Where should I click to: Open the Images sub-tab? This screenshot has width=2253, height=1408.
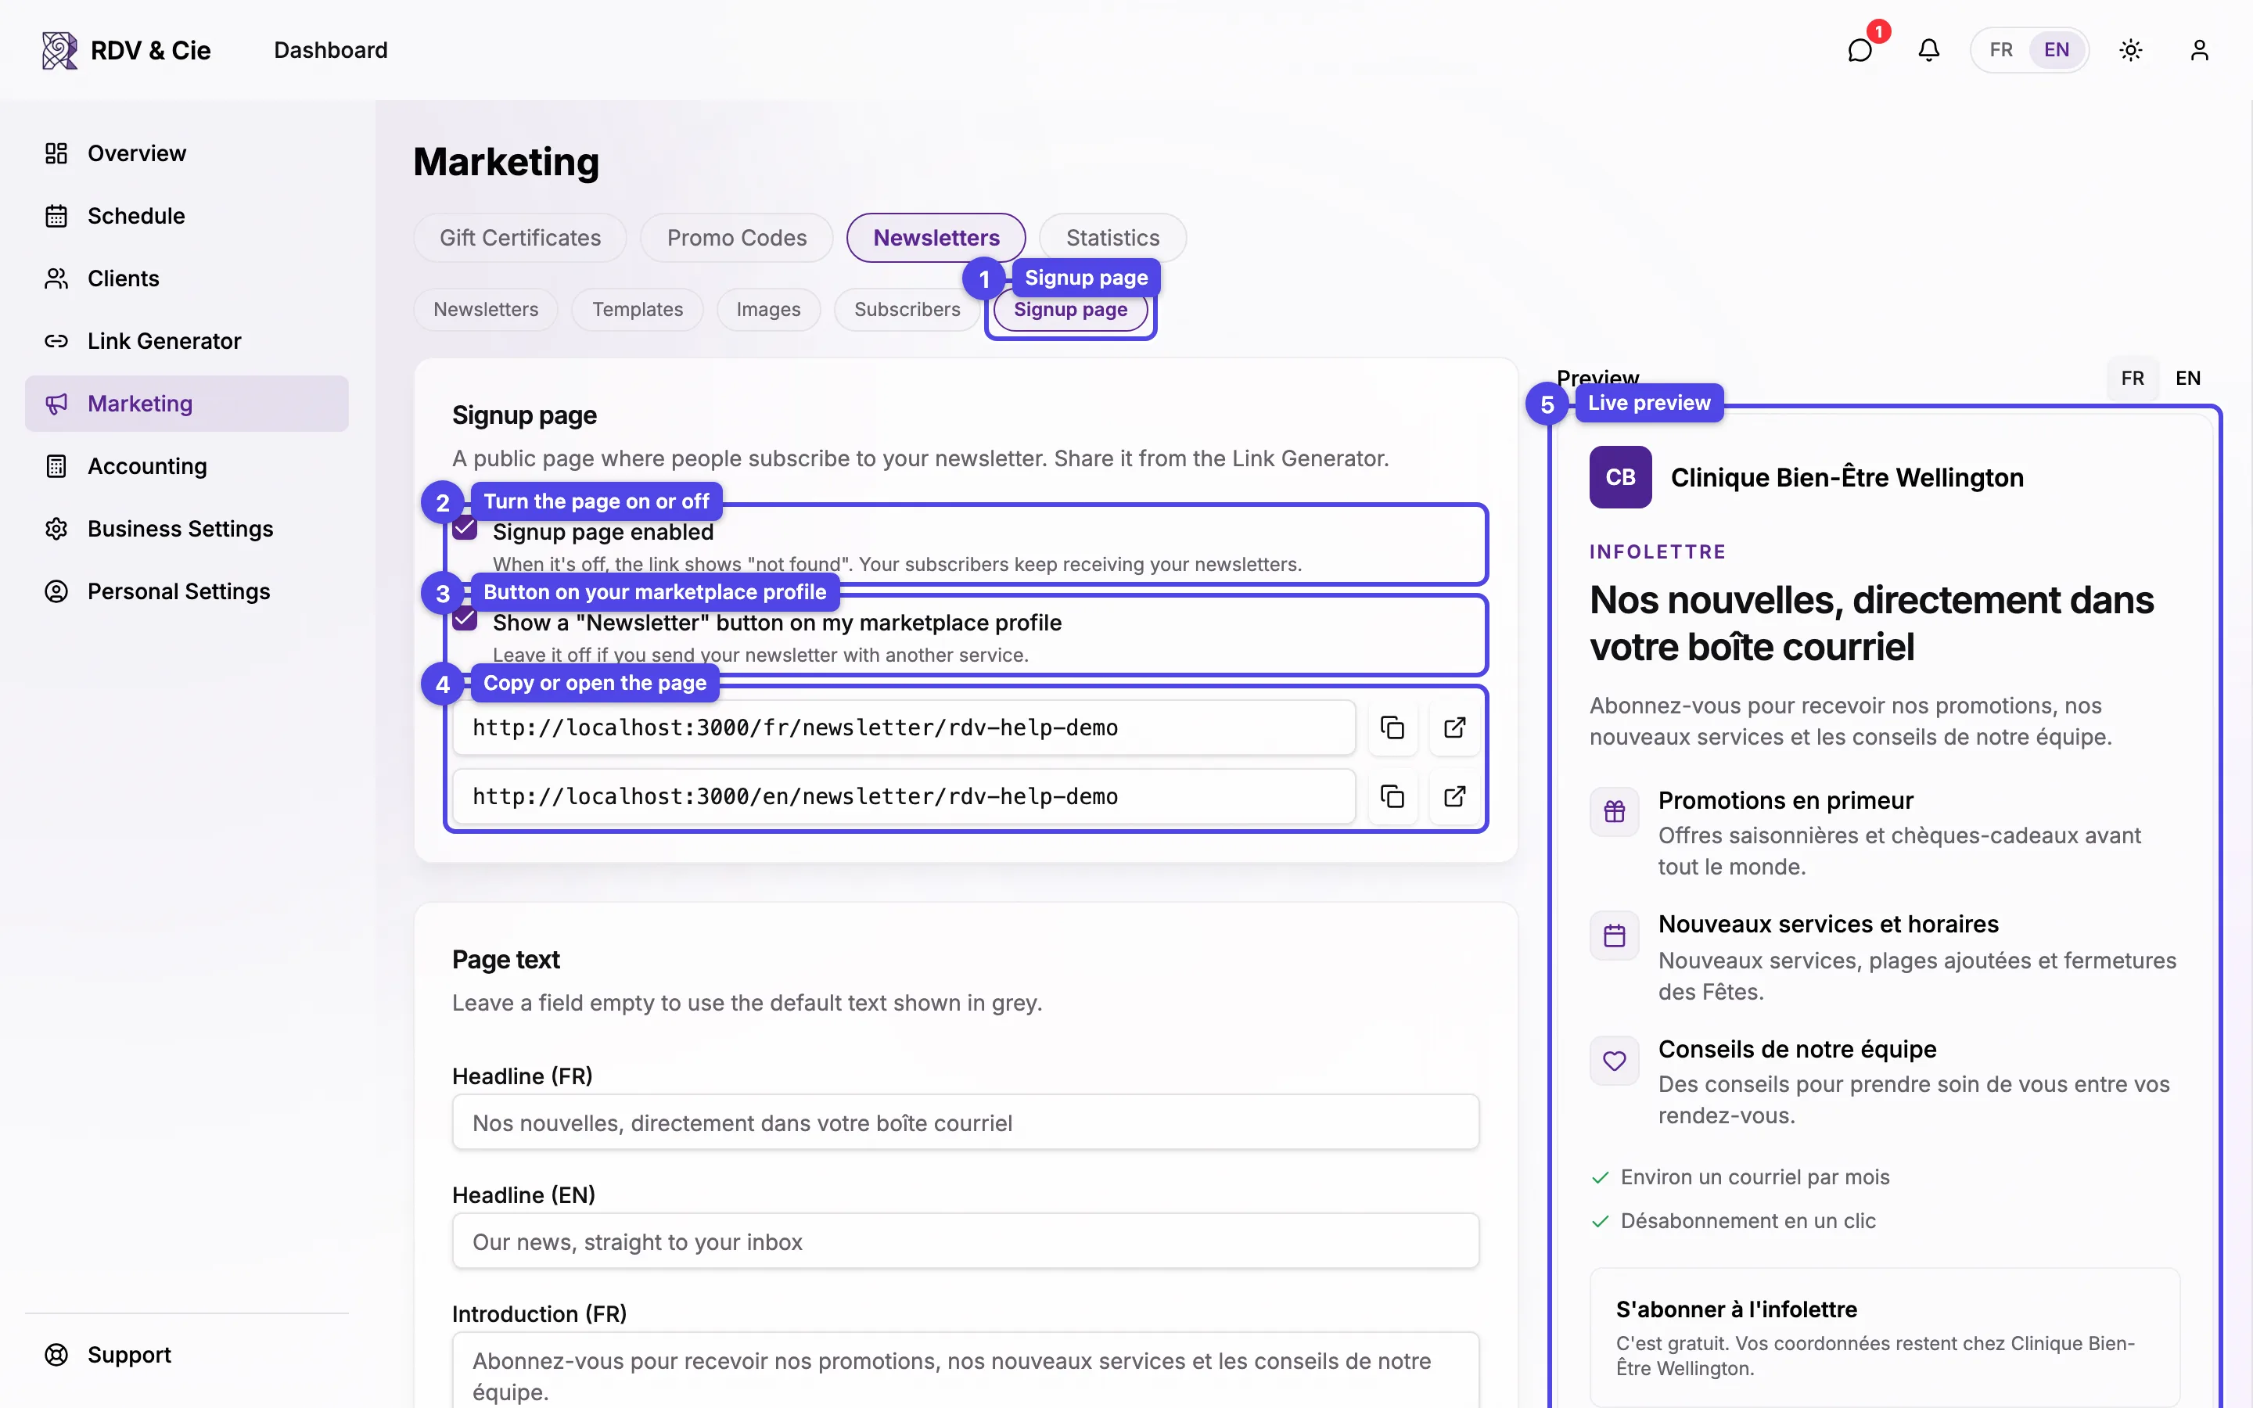(768, 309)
